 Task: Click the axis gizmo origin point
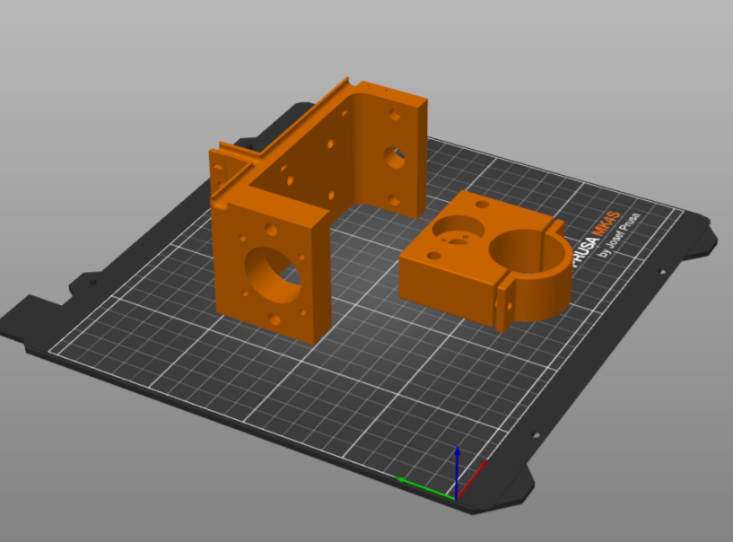[x=457, y=499]
